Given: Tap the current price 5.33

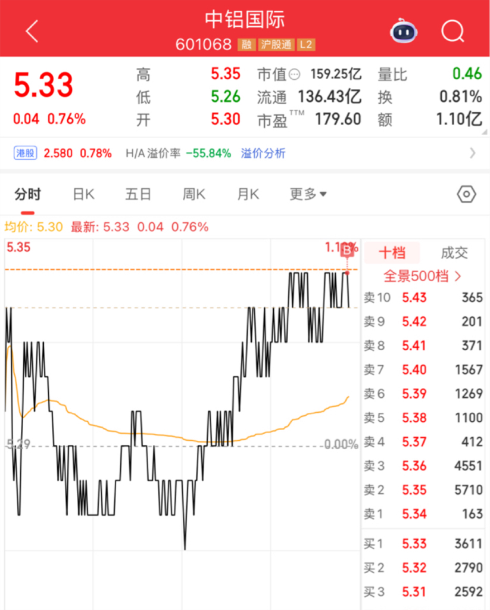Looking at the screenshot, I should (43, 85).
